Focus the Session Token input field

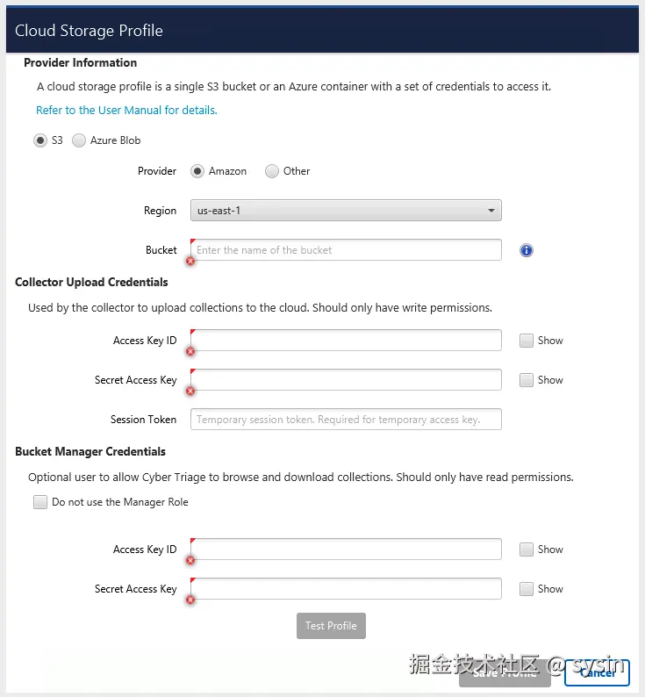[x=346, y=420]
